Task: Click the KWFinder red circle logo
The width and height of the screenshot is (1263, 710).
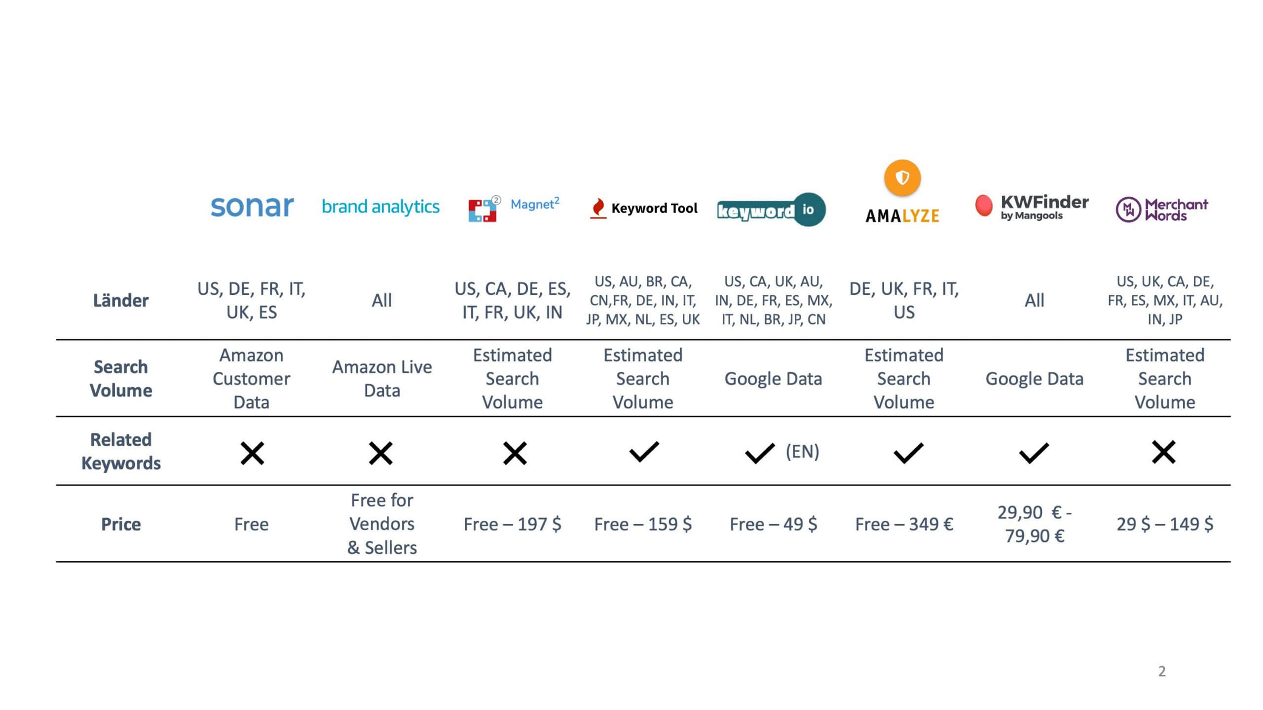Action: (984, 206)
